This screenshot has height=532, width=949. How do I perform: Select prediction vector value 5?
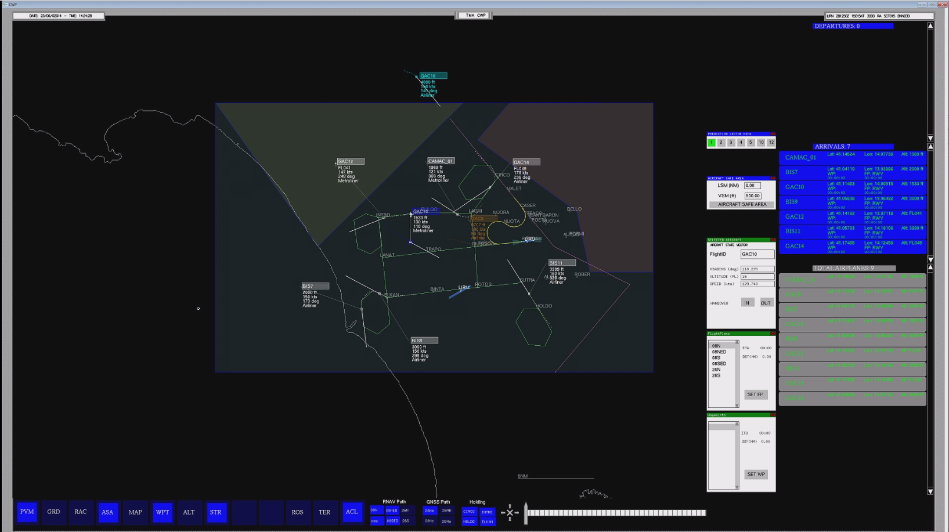click(750, 143)
